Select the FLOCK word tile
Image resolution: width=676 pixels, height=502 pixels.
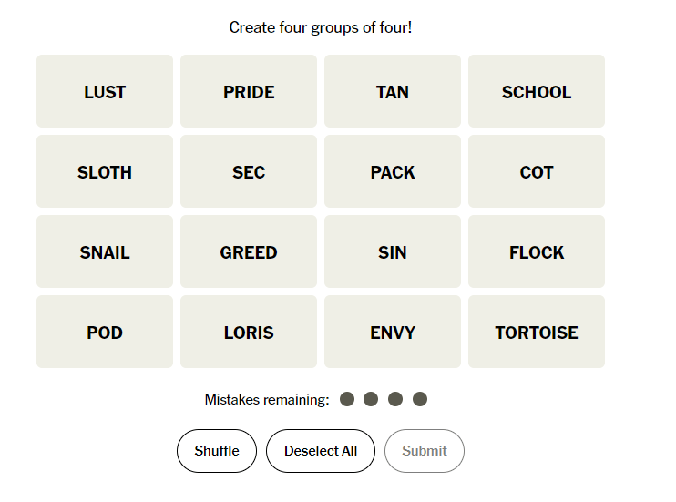(537, 251)
